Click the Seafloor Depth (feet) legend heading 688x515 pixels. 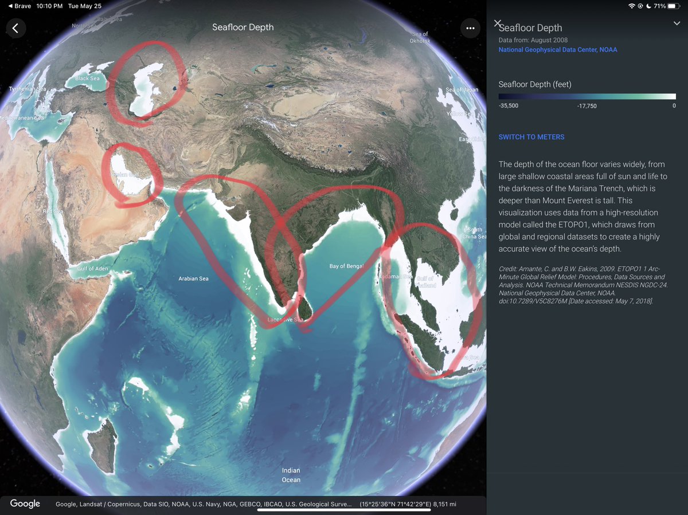pyautogui.click(x=535, y=84)
